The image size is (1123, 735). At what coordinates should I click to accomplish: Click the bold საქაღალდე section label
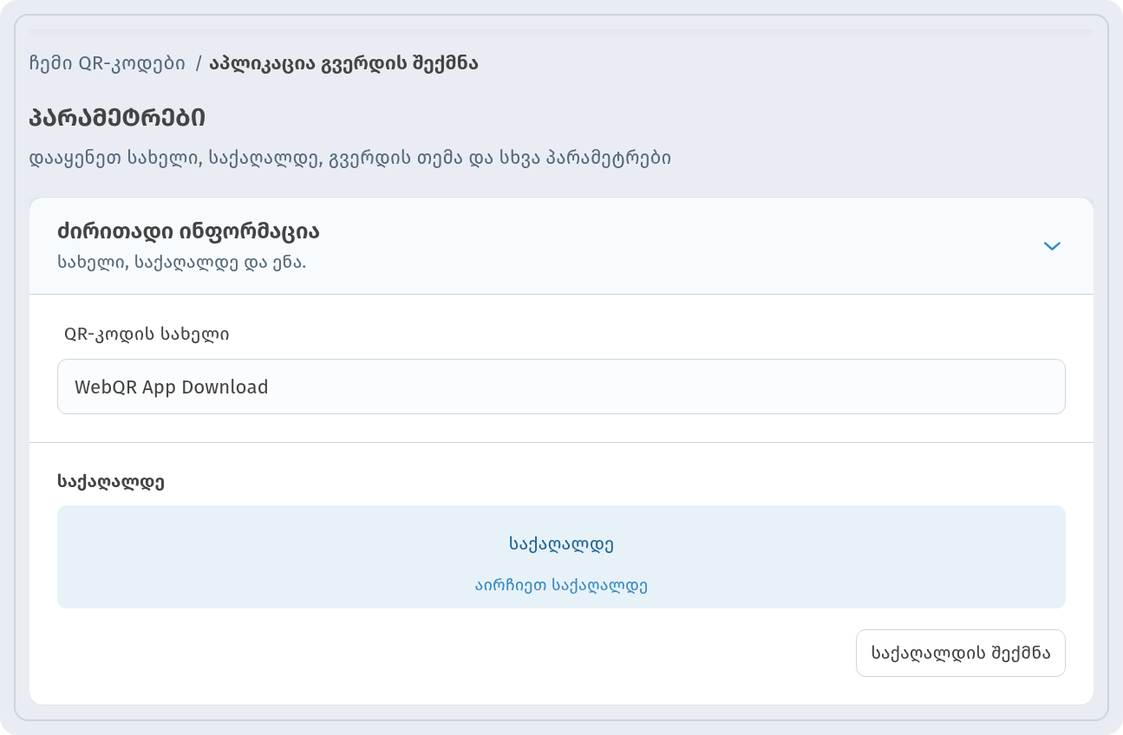(x=111, y=482)
